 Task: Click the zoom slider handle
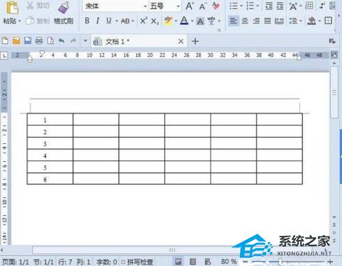pyautogui.click(x=280, y=261)
